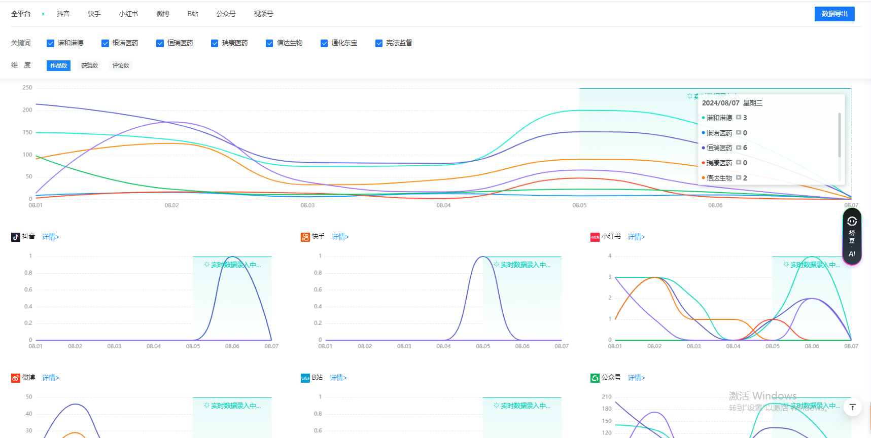Image resolution: width=871 pixels, height=438 pixels.
Task: Switch to the 视频号 tab
Action: [x=263, y=14]
